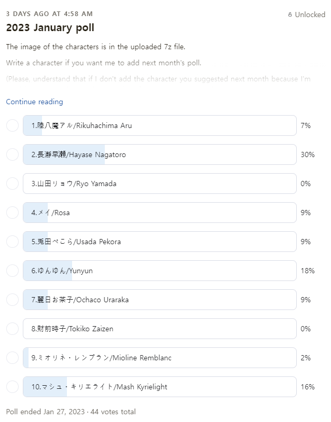Choose the Rosa radio button
Screen dimensions: 331x422
coord(12,213)
